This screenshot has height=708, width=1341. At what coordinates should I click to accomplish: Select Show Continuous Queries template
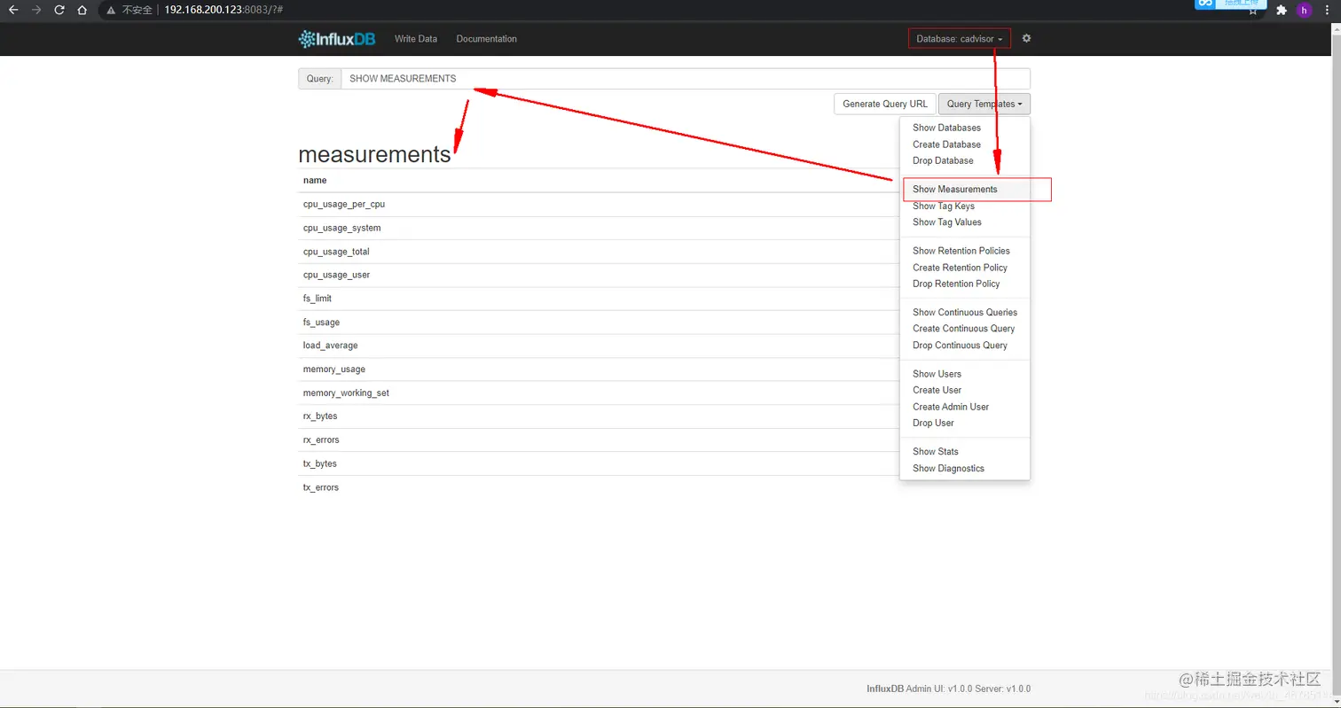965,312
